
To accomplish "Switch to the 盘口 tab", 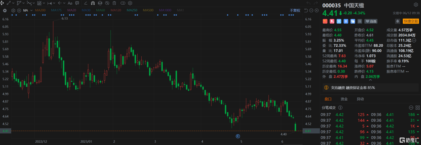I will [328, 99].
